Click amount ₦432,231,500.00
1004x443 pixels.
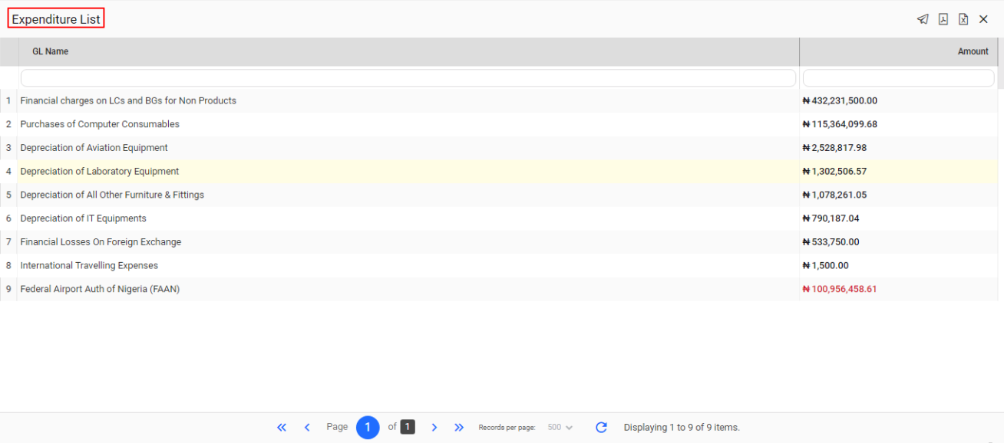pyautogui.click(x=840, y=100)
